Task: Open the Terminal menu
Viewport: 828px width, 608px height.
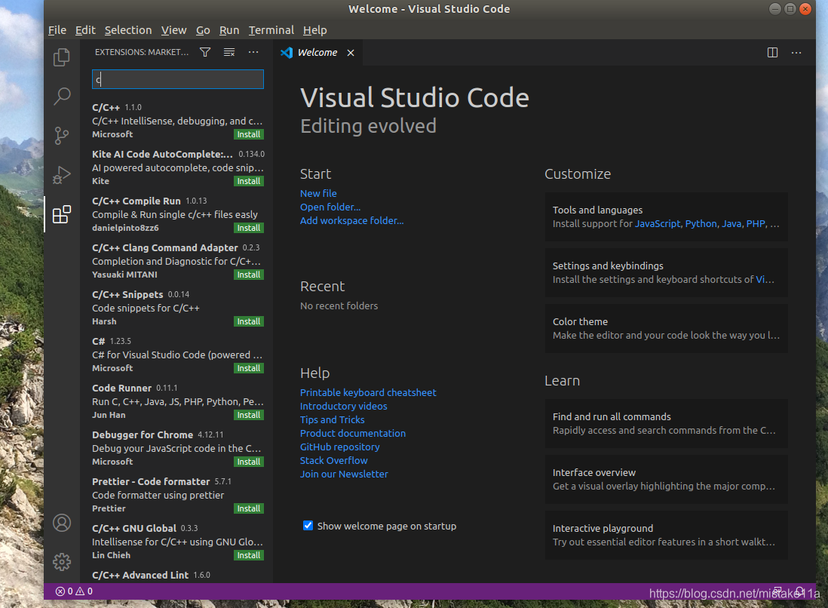Action: point(271,30)
